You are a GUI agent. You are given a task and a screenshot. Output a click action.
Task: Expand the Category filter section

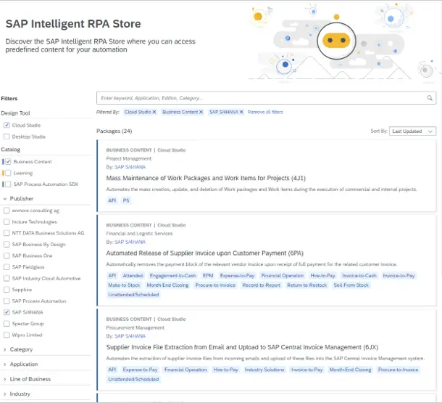point(5,349)
